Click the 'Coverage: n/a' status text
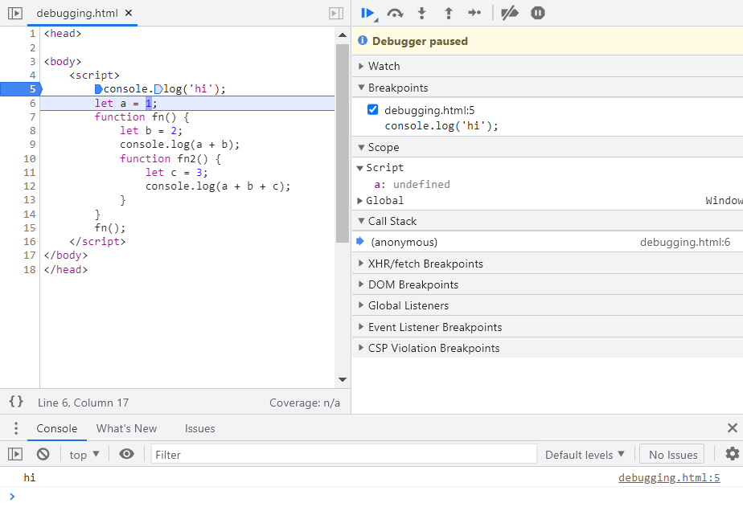 click(305, 403)
